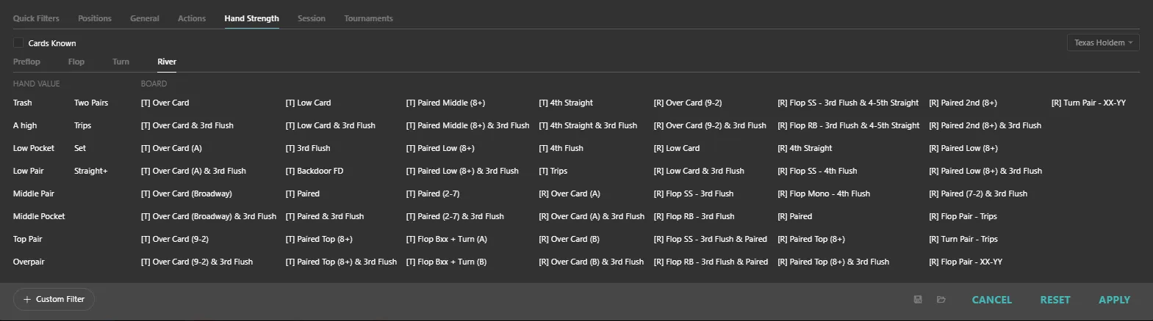The image size is (1153, 321).
Task: Open the Texas Holdem game dropdown
Action: (1102, 43)
